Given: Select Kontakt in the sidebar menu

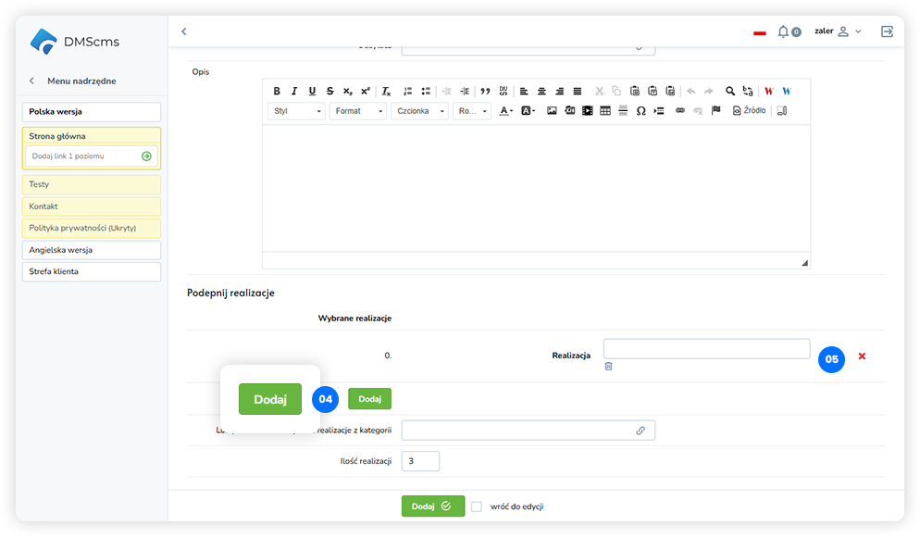Looking at the screenshot, I should click(x=91, y=206).
